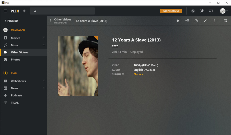Viewport: 231px width, 135px height.
Task: Edit metadata with pencil icon
Action: click(205, 21)
